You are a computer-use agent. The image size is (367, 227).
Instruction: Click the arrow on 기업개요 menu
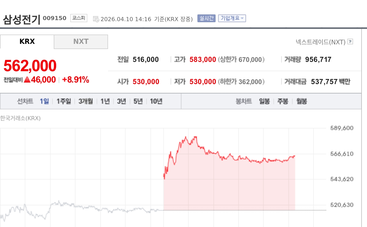pos(242,18)
